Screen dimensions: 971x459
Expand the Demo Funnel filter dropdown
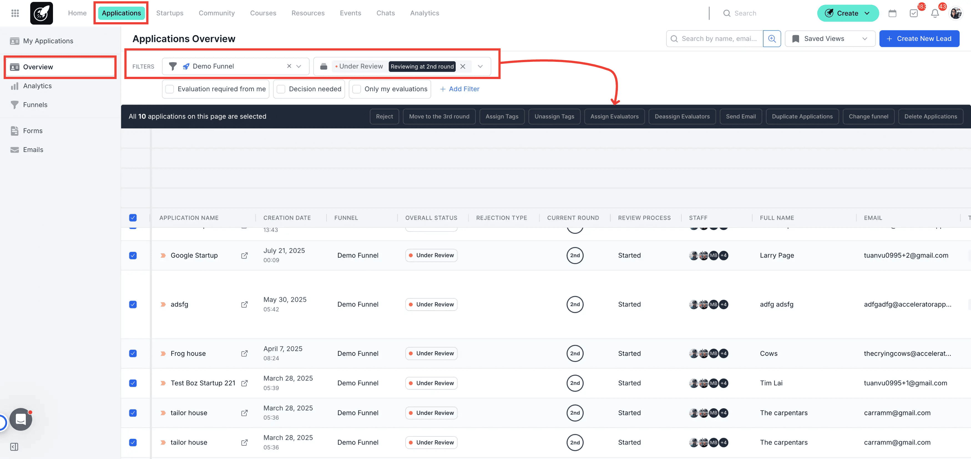[x=299, y=66]
